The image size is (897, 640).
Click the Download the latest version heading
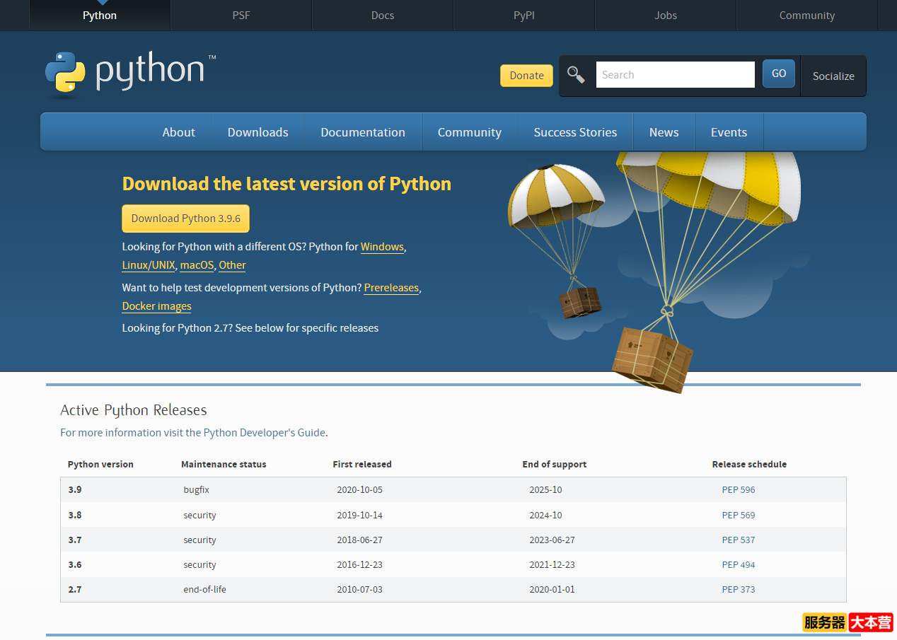(287, 184)
